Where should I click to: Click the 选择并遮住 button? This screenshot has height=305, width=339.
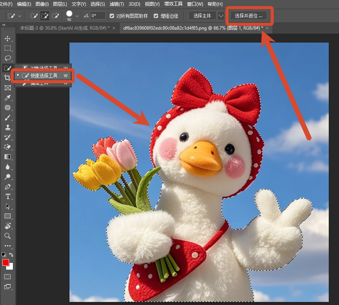coord(248,16)
